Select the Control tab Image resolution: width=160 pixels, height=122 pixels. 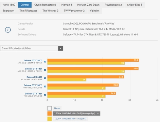[x=25, y=5]
